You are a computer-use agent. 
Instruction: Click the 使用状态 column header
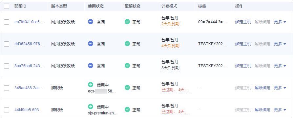(x=96, y=6)
